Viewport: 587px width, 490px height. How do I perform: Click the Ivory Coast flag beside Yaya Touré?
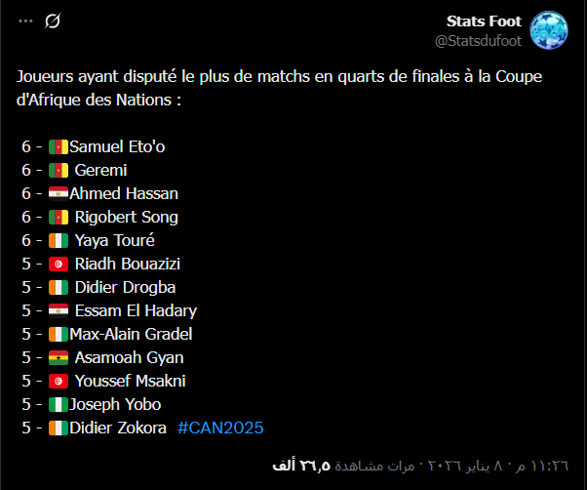(x=59, y=240)
